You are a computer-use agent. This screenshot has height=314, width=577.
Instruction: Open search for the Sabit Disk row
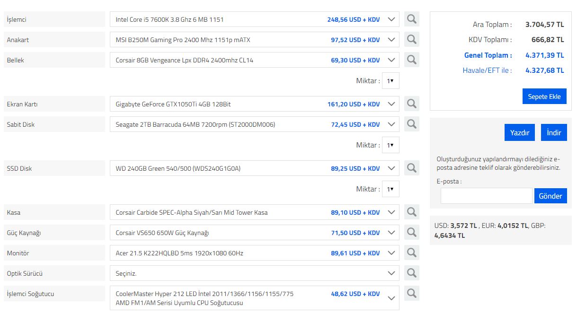(x=412, y=124)
